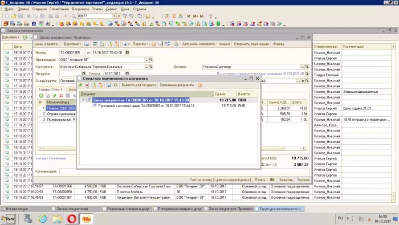Click the yellow info icon in the main toolbar
Image resolution: width=399 pixels, height=225 pixels.
pyautogui.click(x=148, y=16)
